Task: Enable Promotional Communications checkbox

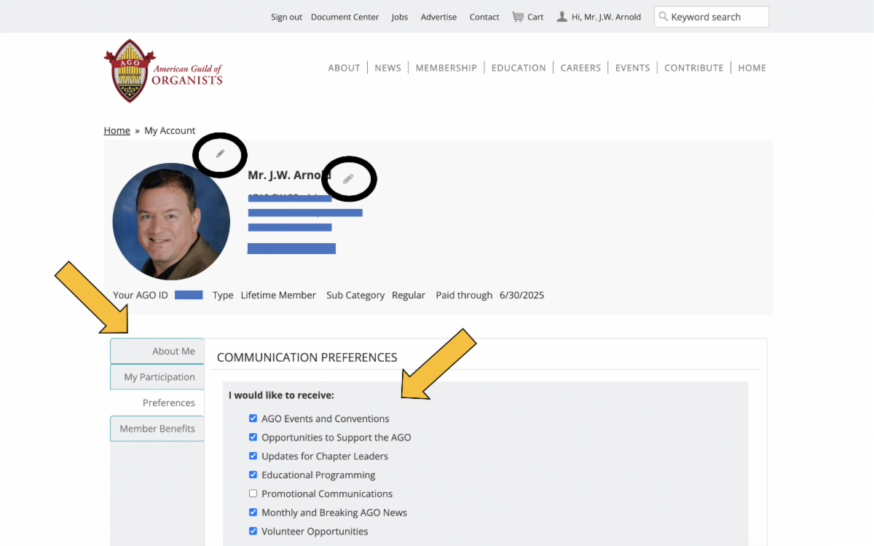Action: click(253, 494)
